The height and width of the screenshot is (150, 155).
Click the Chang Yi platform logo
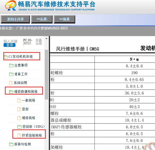coord(11,6)
